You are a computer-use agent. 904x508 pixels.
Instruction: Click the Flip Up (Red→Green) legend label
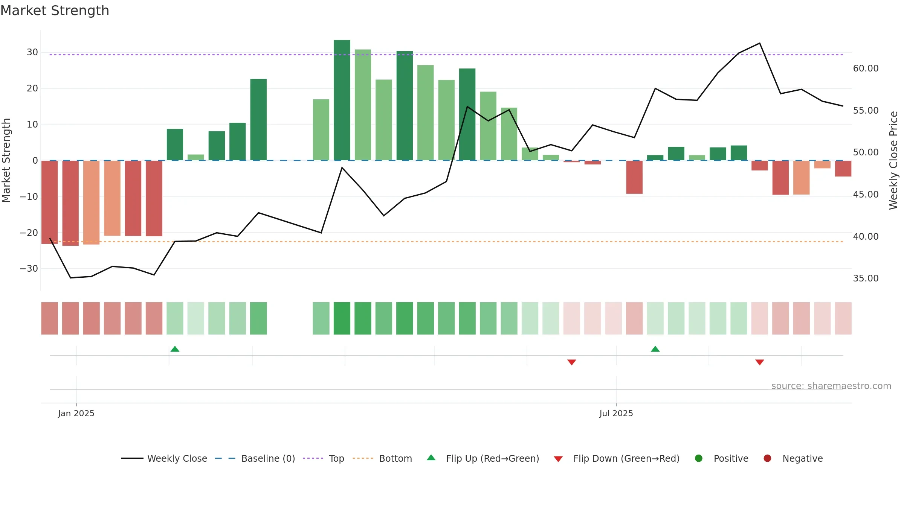click(x=493, y=458)
